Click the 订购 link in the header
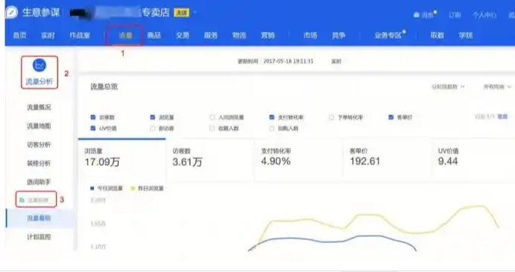 click(x=455, y=15)
